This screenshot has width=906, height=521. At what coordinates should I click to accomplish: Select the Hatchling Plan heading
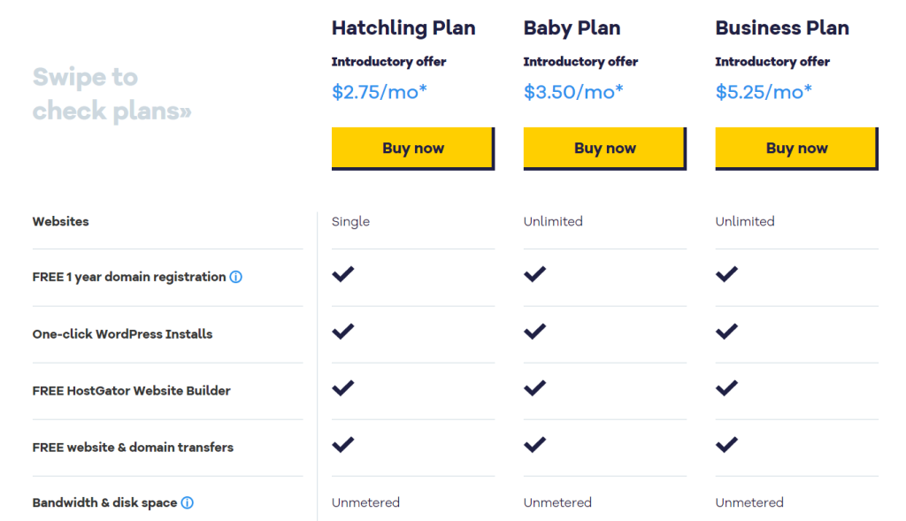(x=403, y=27)
